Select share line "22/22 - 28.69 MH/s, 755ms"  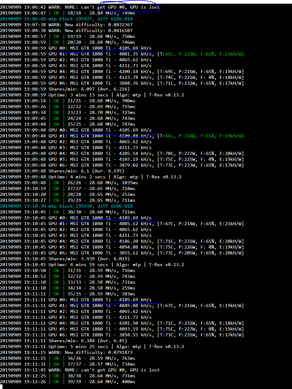coord(68,107)
